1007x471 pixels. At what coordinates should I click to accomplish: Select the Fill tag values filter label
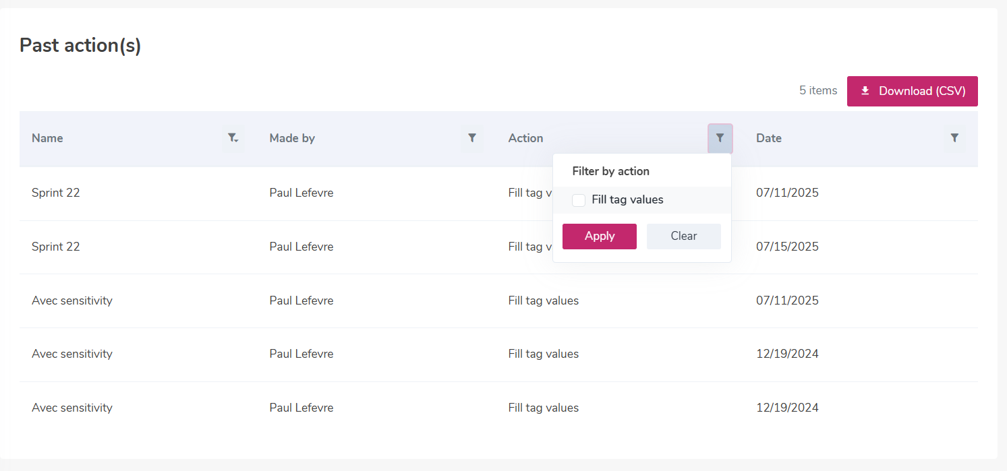627,200
